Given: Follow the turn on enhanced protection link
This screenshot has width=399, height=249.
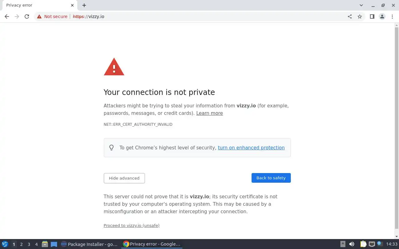Looking at the screenshot, I should [x=251, y=148].
